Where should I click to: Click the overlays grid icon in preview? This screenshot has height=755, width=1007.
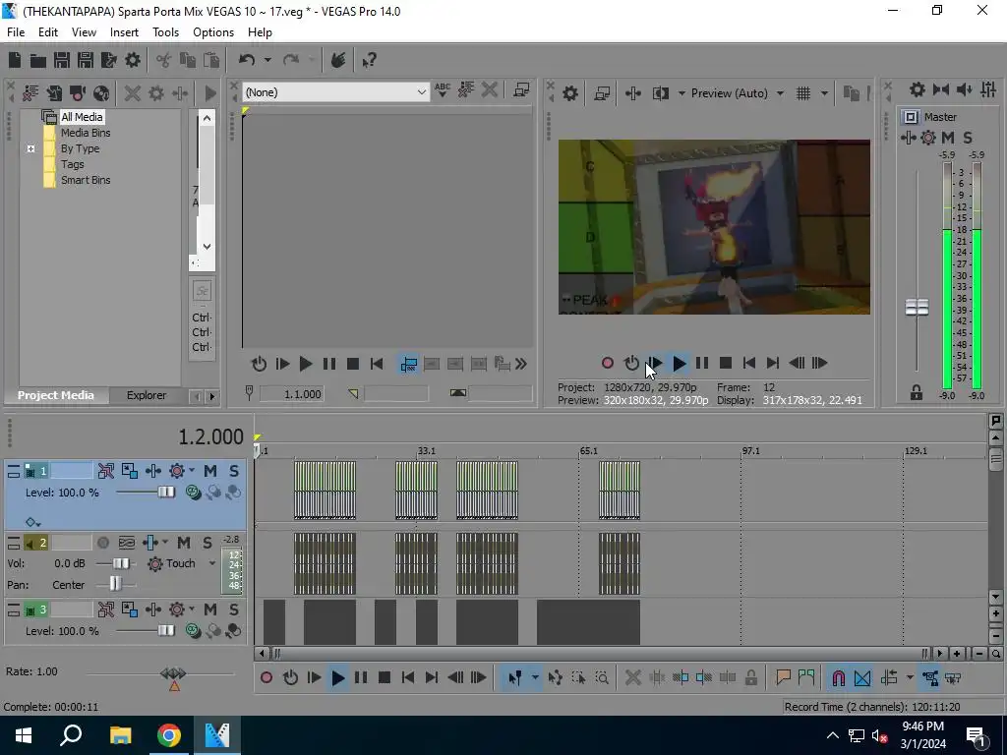tap(802, 93)
